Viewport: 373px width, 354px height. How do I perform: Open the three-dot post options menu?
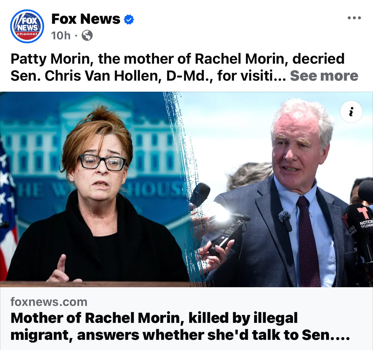pyautogui.click(x=354, y=18)
